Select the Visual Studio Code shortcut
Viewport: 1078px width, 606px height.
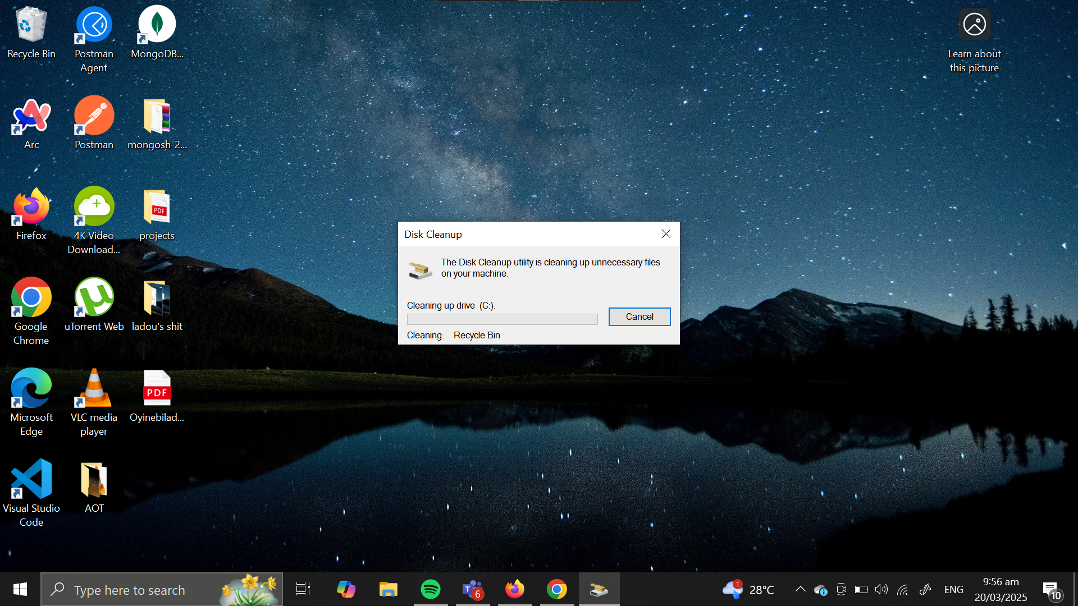point(31,492)
